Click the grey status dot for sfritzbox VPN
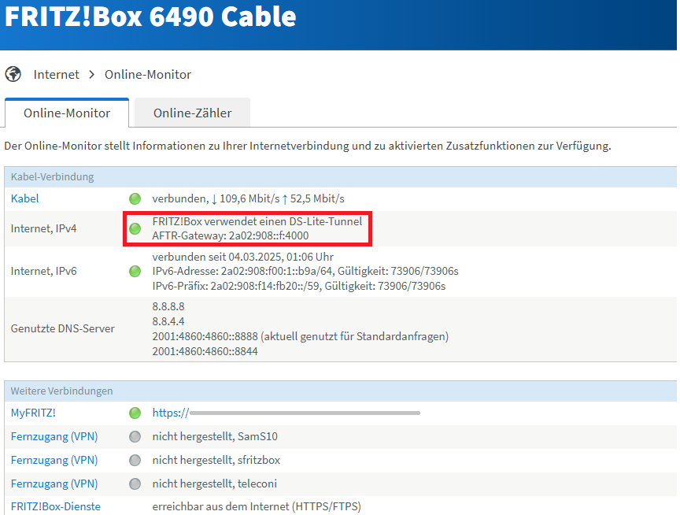 click(135, 460)
